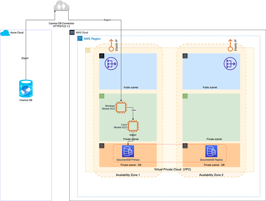Open the Availability Zone 1 container
This screenshot has height=201, width=266.
128,175
